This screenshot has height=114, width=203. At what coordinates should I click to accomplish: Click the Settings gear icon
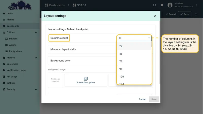4,83
